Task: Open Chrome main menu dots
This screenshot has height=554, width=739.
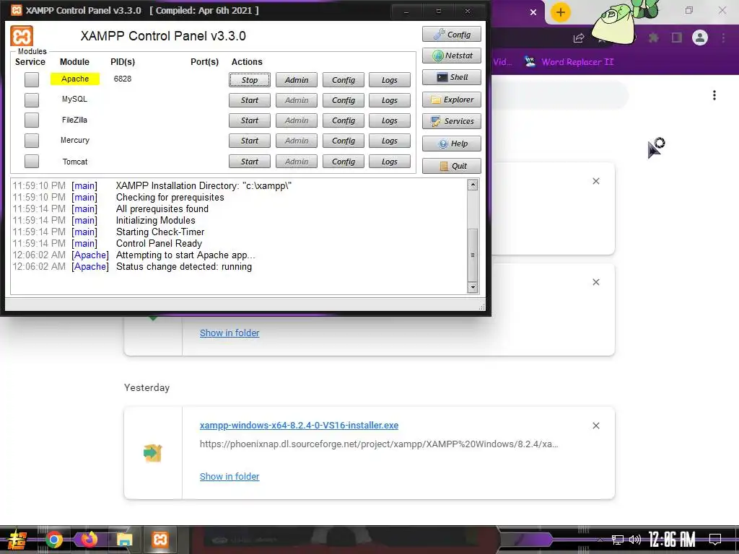Action: [x=723, y=38]
